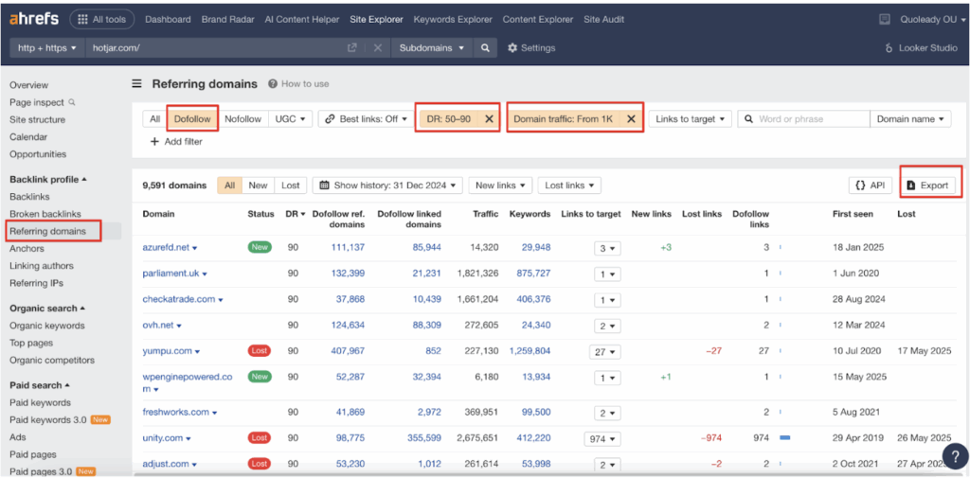Select the Nofollow link type

(x=242, y=118)
